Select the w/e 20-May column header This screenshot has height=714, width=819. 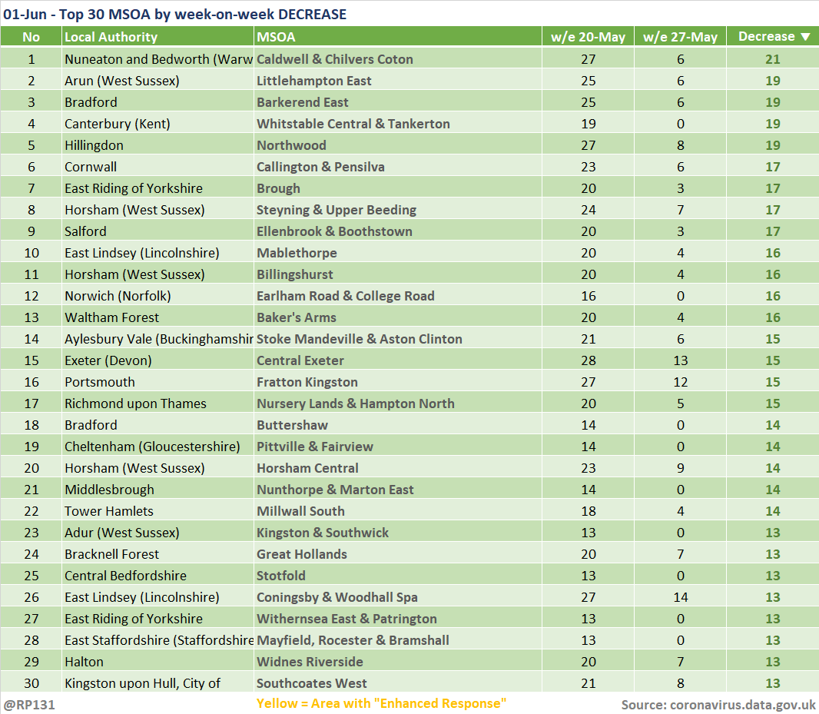[588, 37]
